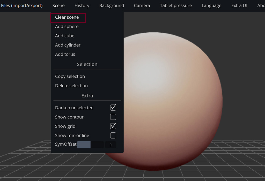
Task: Disable the Darken unselected checkbox
Action: [113, 108]
